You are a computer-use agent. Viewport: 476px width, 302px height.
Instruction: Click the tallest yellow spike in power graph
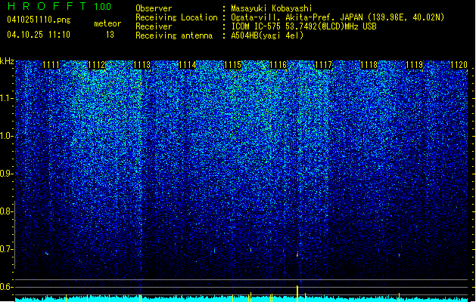297,294
